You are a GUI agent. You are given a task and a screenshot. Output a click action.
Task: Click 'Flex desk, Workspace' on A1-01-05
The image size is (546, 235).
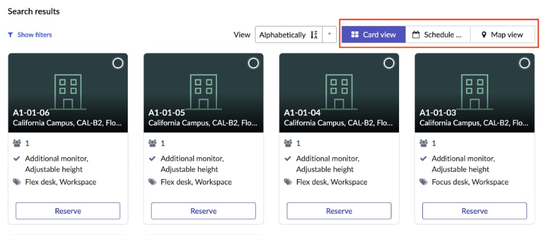(196, 182)
